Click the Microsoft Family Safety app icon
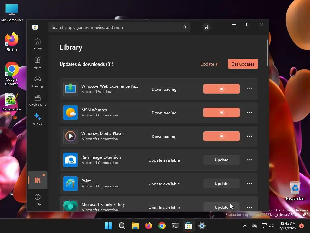 click(70, 206)
